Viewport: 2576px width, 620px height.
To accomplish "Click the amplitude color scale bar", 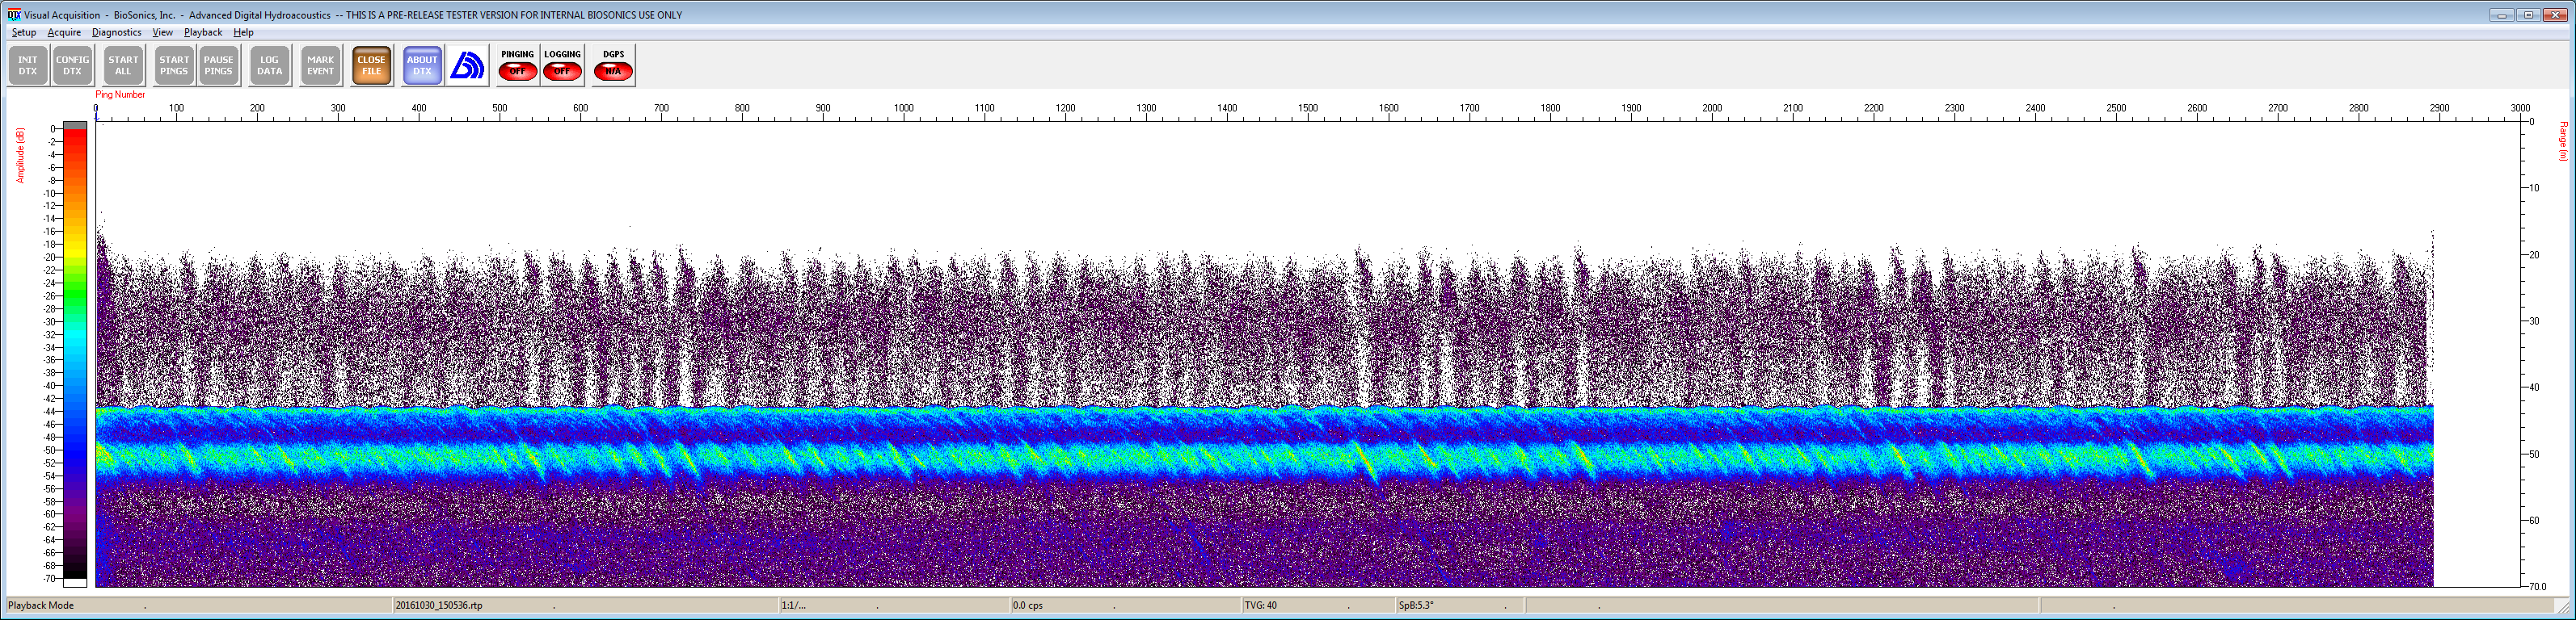I will coord(75,354).
